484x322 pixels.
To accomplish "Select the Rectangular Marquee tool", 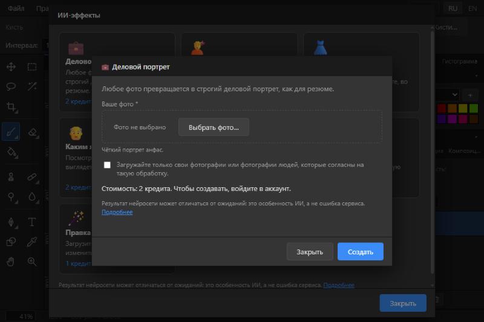I will coord(32,67).
